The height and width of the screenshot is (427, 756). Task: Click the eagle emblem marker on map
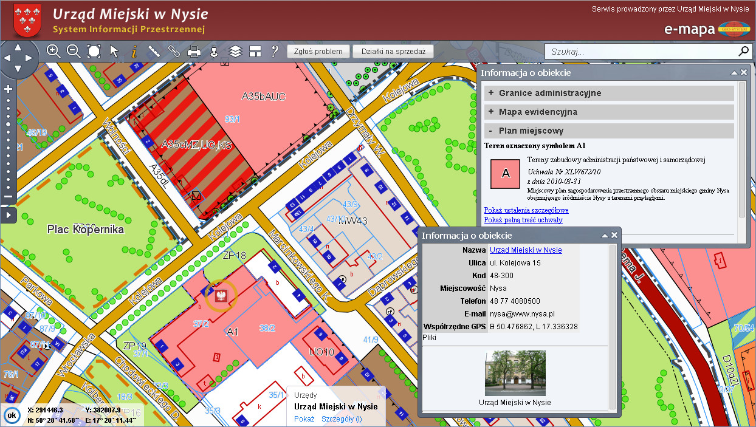pyautogui.click(x=221, y=295)
